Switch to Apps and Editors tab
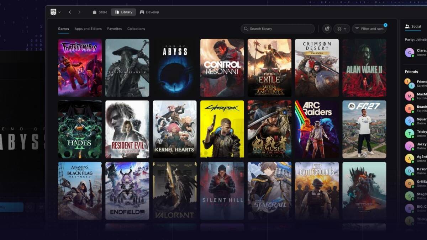 coord(88,29)
